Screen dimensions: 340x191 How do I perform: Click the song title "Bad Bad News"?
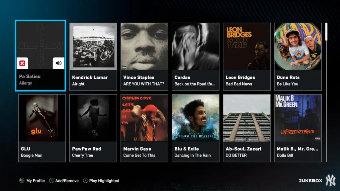tap(239, 84)
